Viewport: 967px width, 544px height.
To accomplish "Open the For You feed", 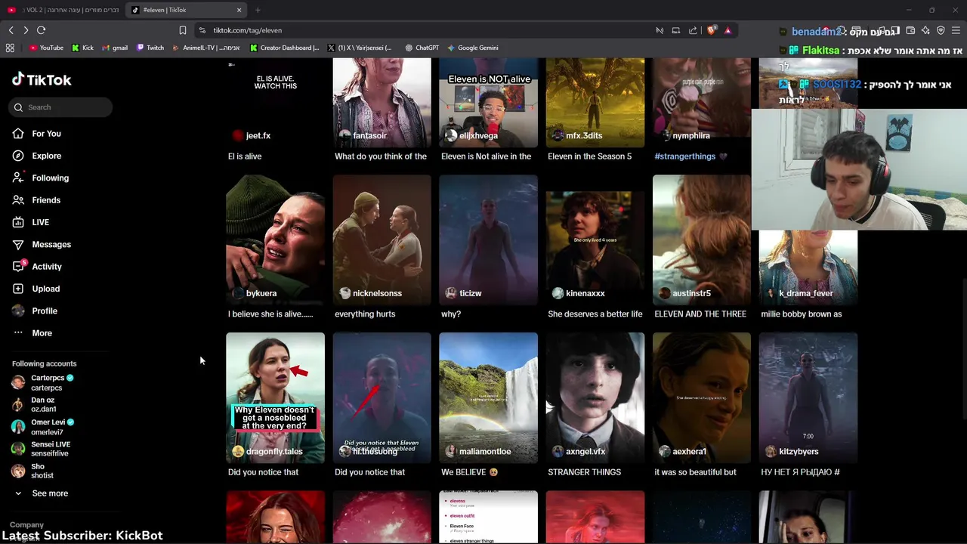I will coord(36,134).
